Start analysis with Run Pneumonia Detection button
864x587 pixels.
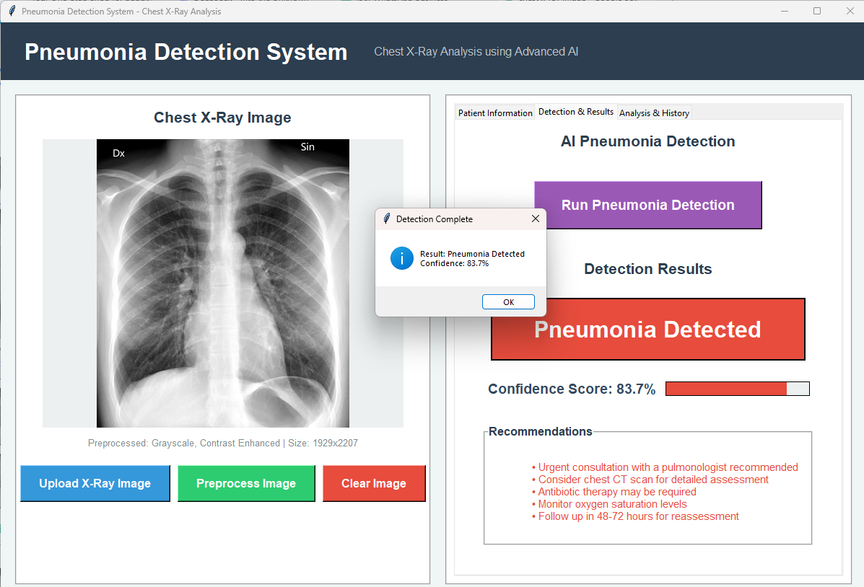pyautogui.click(x=647, y=205)
